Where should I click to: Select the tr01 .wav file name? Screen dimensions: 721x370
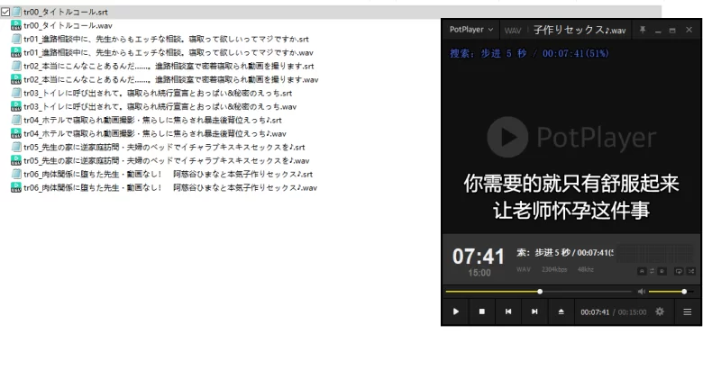click(169, 52)
